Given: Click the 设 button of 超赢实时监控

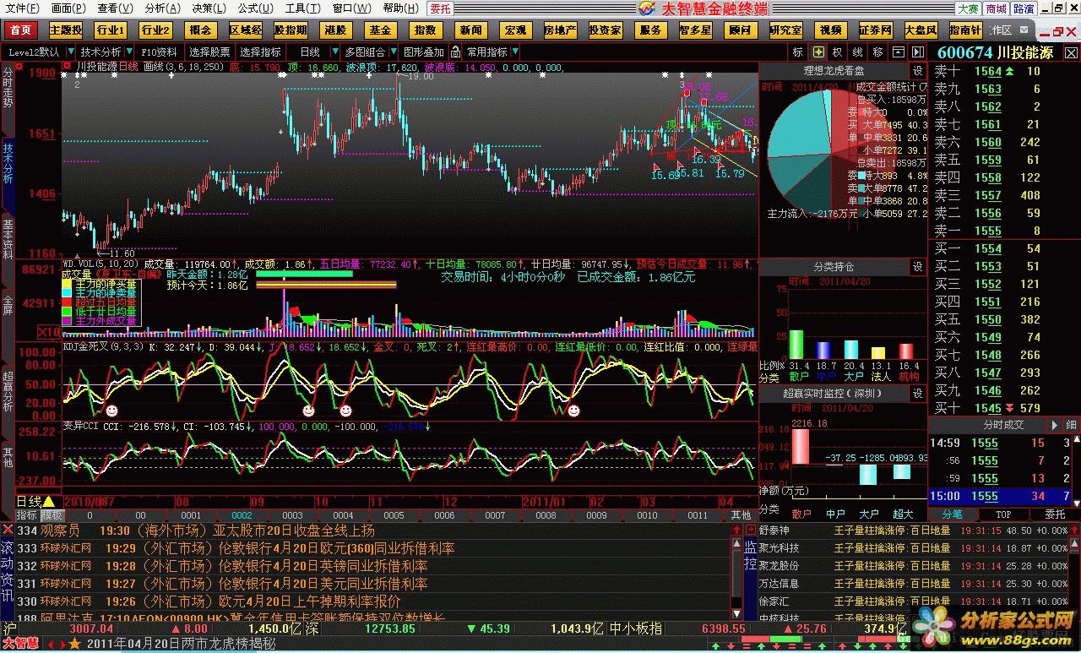Looking at the screenshot, I should [917, 393].
